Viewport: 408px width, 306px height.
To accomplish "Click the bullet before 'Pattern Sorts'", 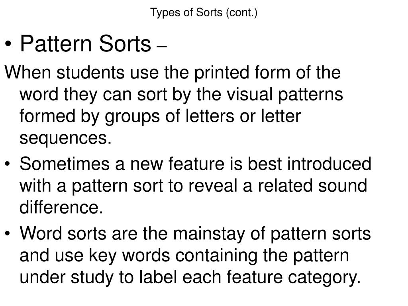I will tap(8, 44).
